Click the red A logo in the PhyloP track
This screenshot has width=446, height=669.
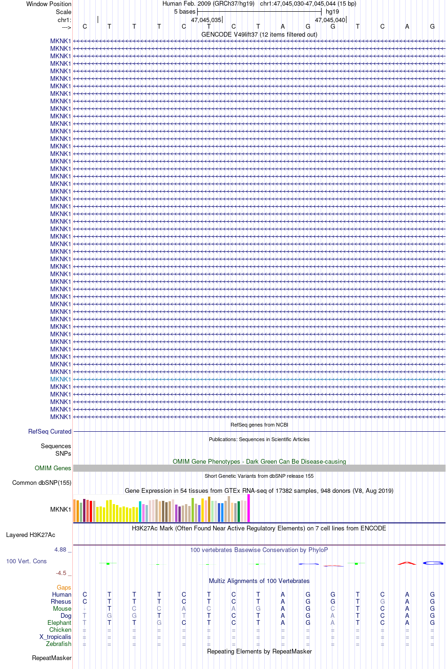407,563
